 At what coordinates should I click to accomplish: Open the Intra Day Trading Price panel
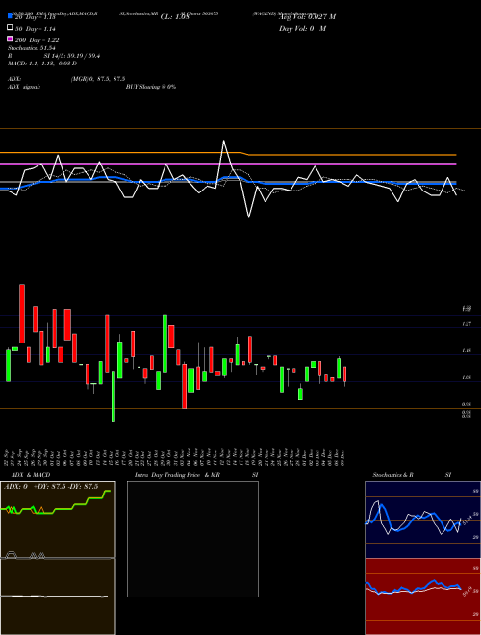click(x=192, y=539)
